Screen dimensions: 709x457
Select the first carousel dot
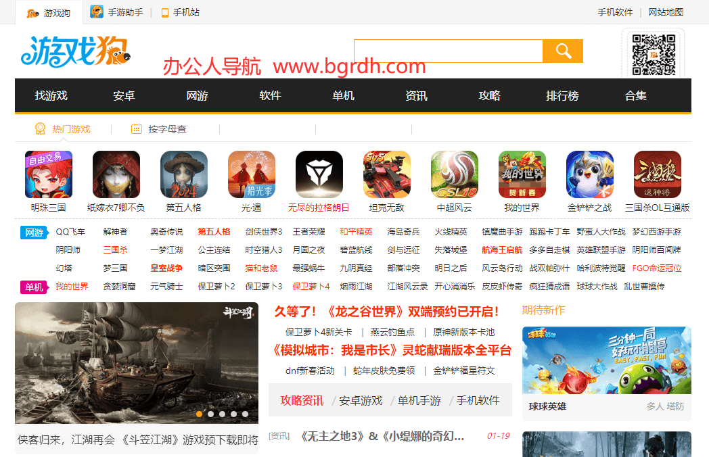point(199,414)
